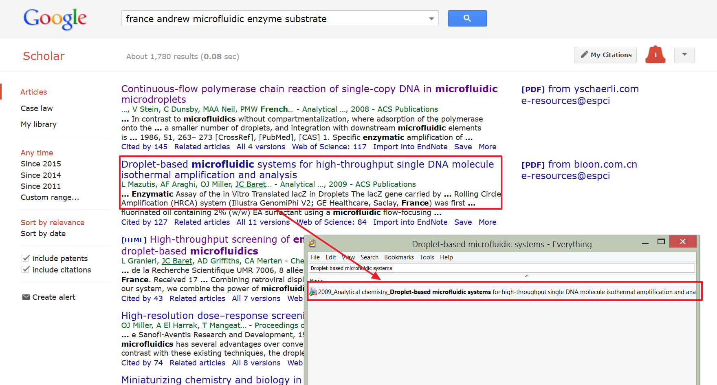
Task: Click Web of Science: 117 link
Action: pos(329,147)
